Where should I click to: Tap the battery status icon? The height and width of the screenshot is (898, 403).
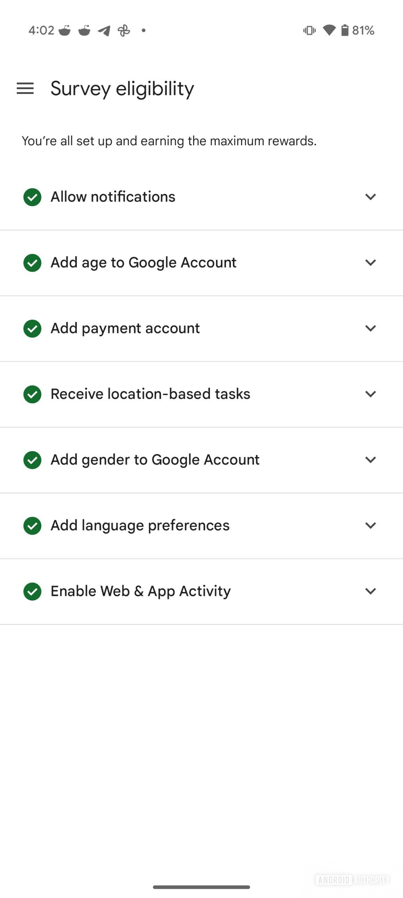tap(345, 31)
